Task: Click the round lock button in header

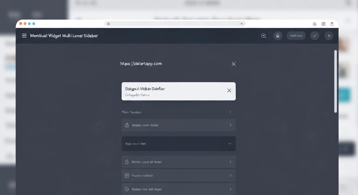Action: pyautogui.click(x=278, y=36)
